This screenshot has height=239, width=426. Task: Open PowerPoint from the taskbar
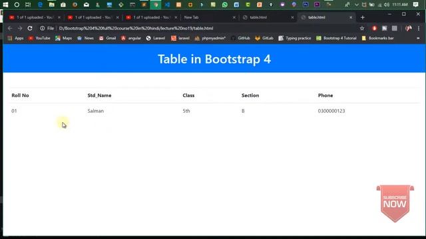(260, 5)
